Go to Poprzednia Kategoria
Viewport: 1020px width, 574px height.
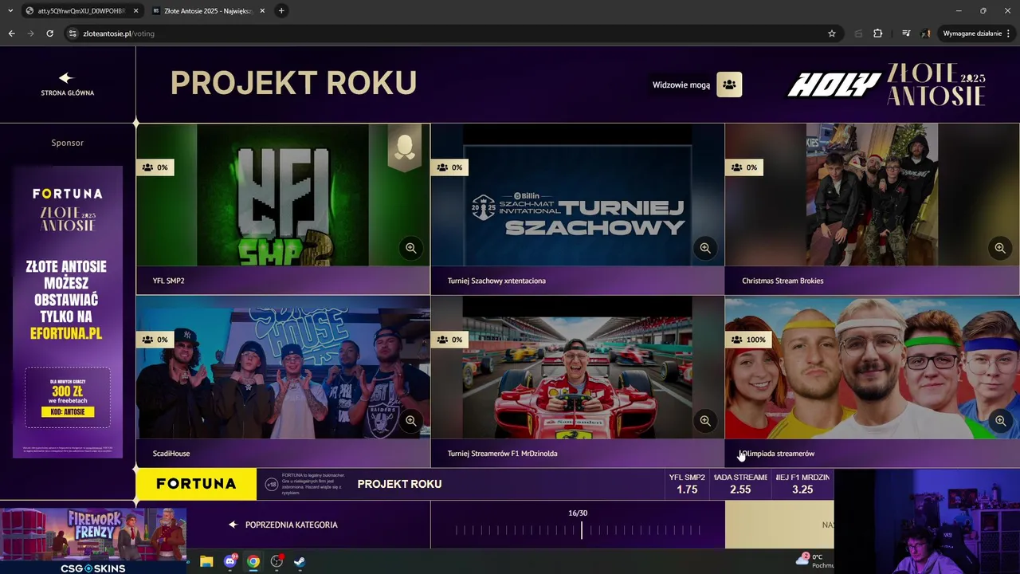[283, 525]
